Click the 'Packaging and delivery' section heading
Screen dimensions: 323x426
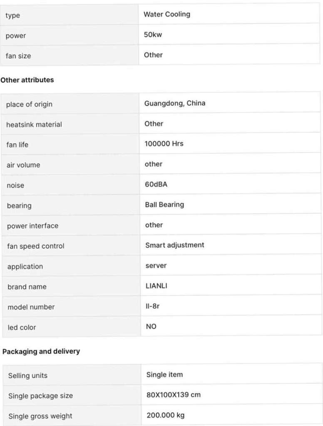coord(41,352)
